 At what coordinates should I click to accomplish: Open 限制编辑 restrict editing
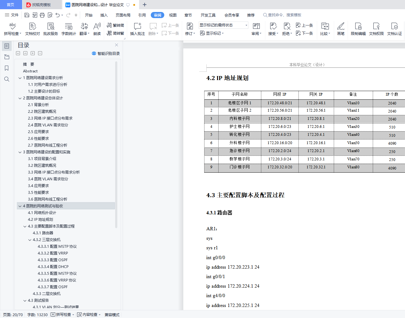point(358,29)
